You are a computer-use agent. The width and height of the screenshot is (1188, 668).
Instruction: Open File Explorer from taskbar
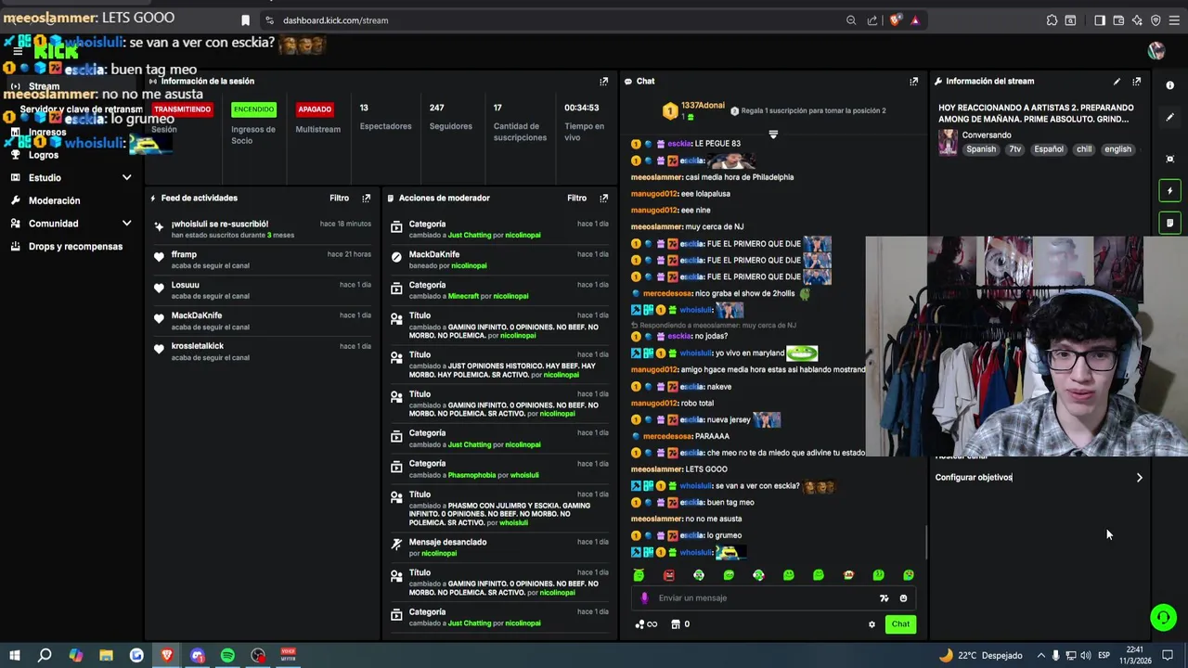106,656
